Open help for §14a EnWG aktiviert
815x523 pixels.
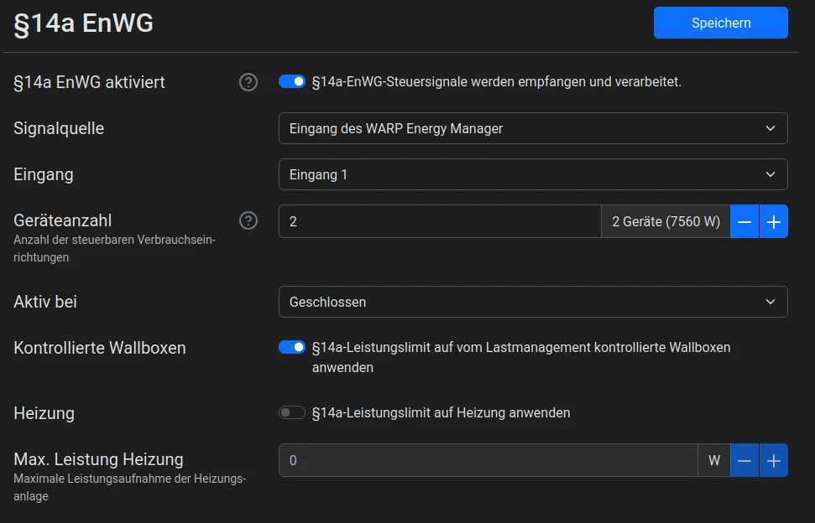click(x=248, y=82)
